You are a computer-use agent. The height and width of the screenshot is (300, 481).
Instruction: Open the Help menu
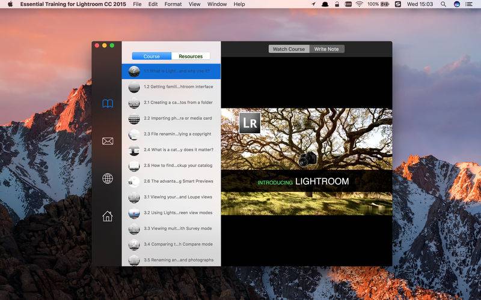click(239, 4)
